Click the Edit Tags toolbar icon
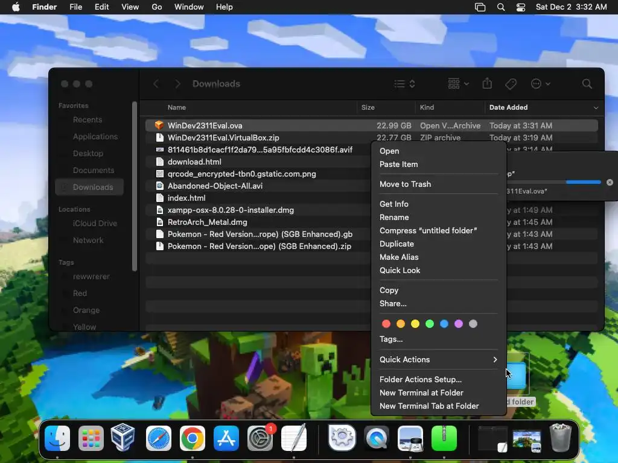The image size is (618, 463). coord(511,84)
